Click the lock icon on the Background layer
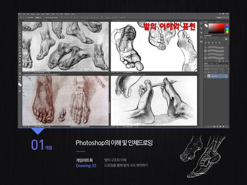This screenshot has width=247, height=185. click(x=226, y=76)
